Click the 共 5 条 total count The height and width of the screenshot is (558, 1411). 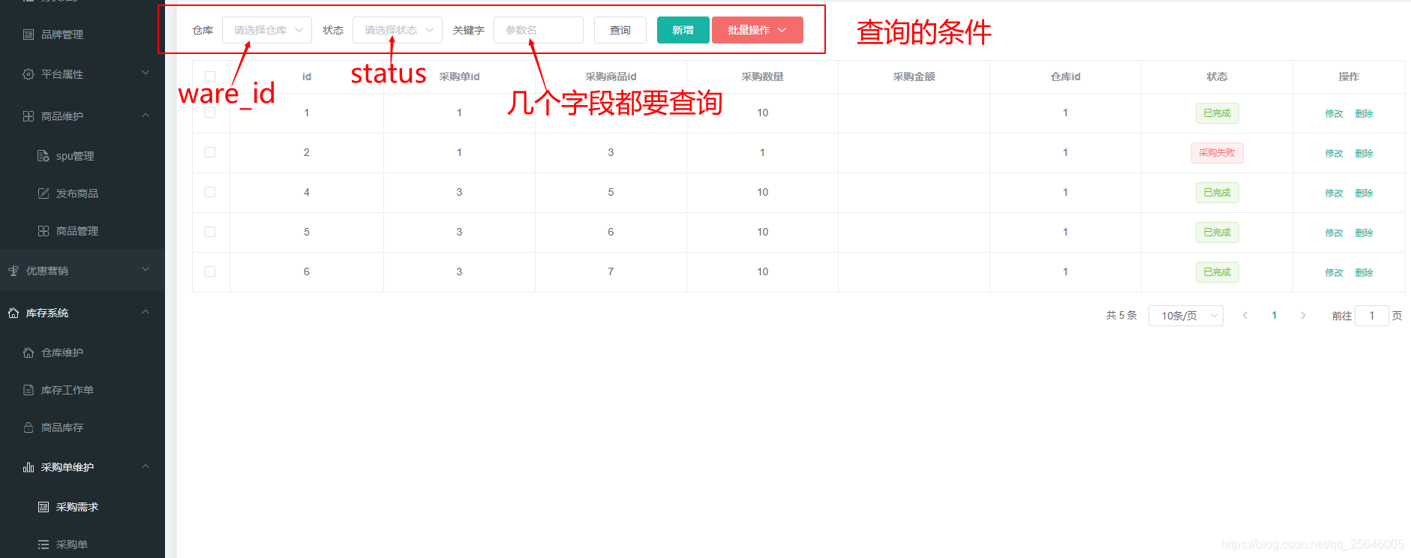[x=1121, y=316]
